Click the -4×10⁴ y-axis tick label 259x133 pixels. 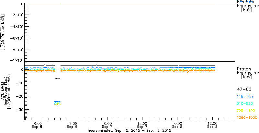tap(17, 27)
